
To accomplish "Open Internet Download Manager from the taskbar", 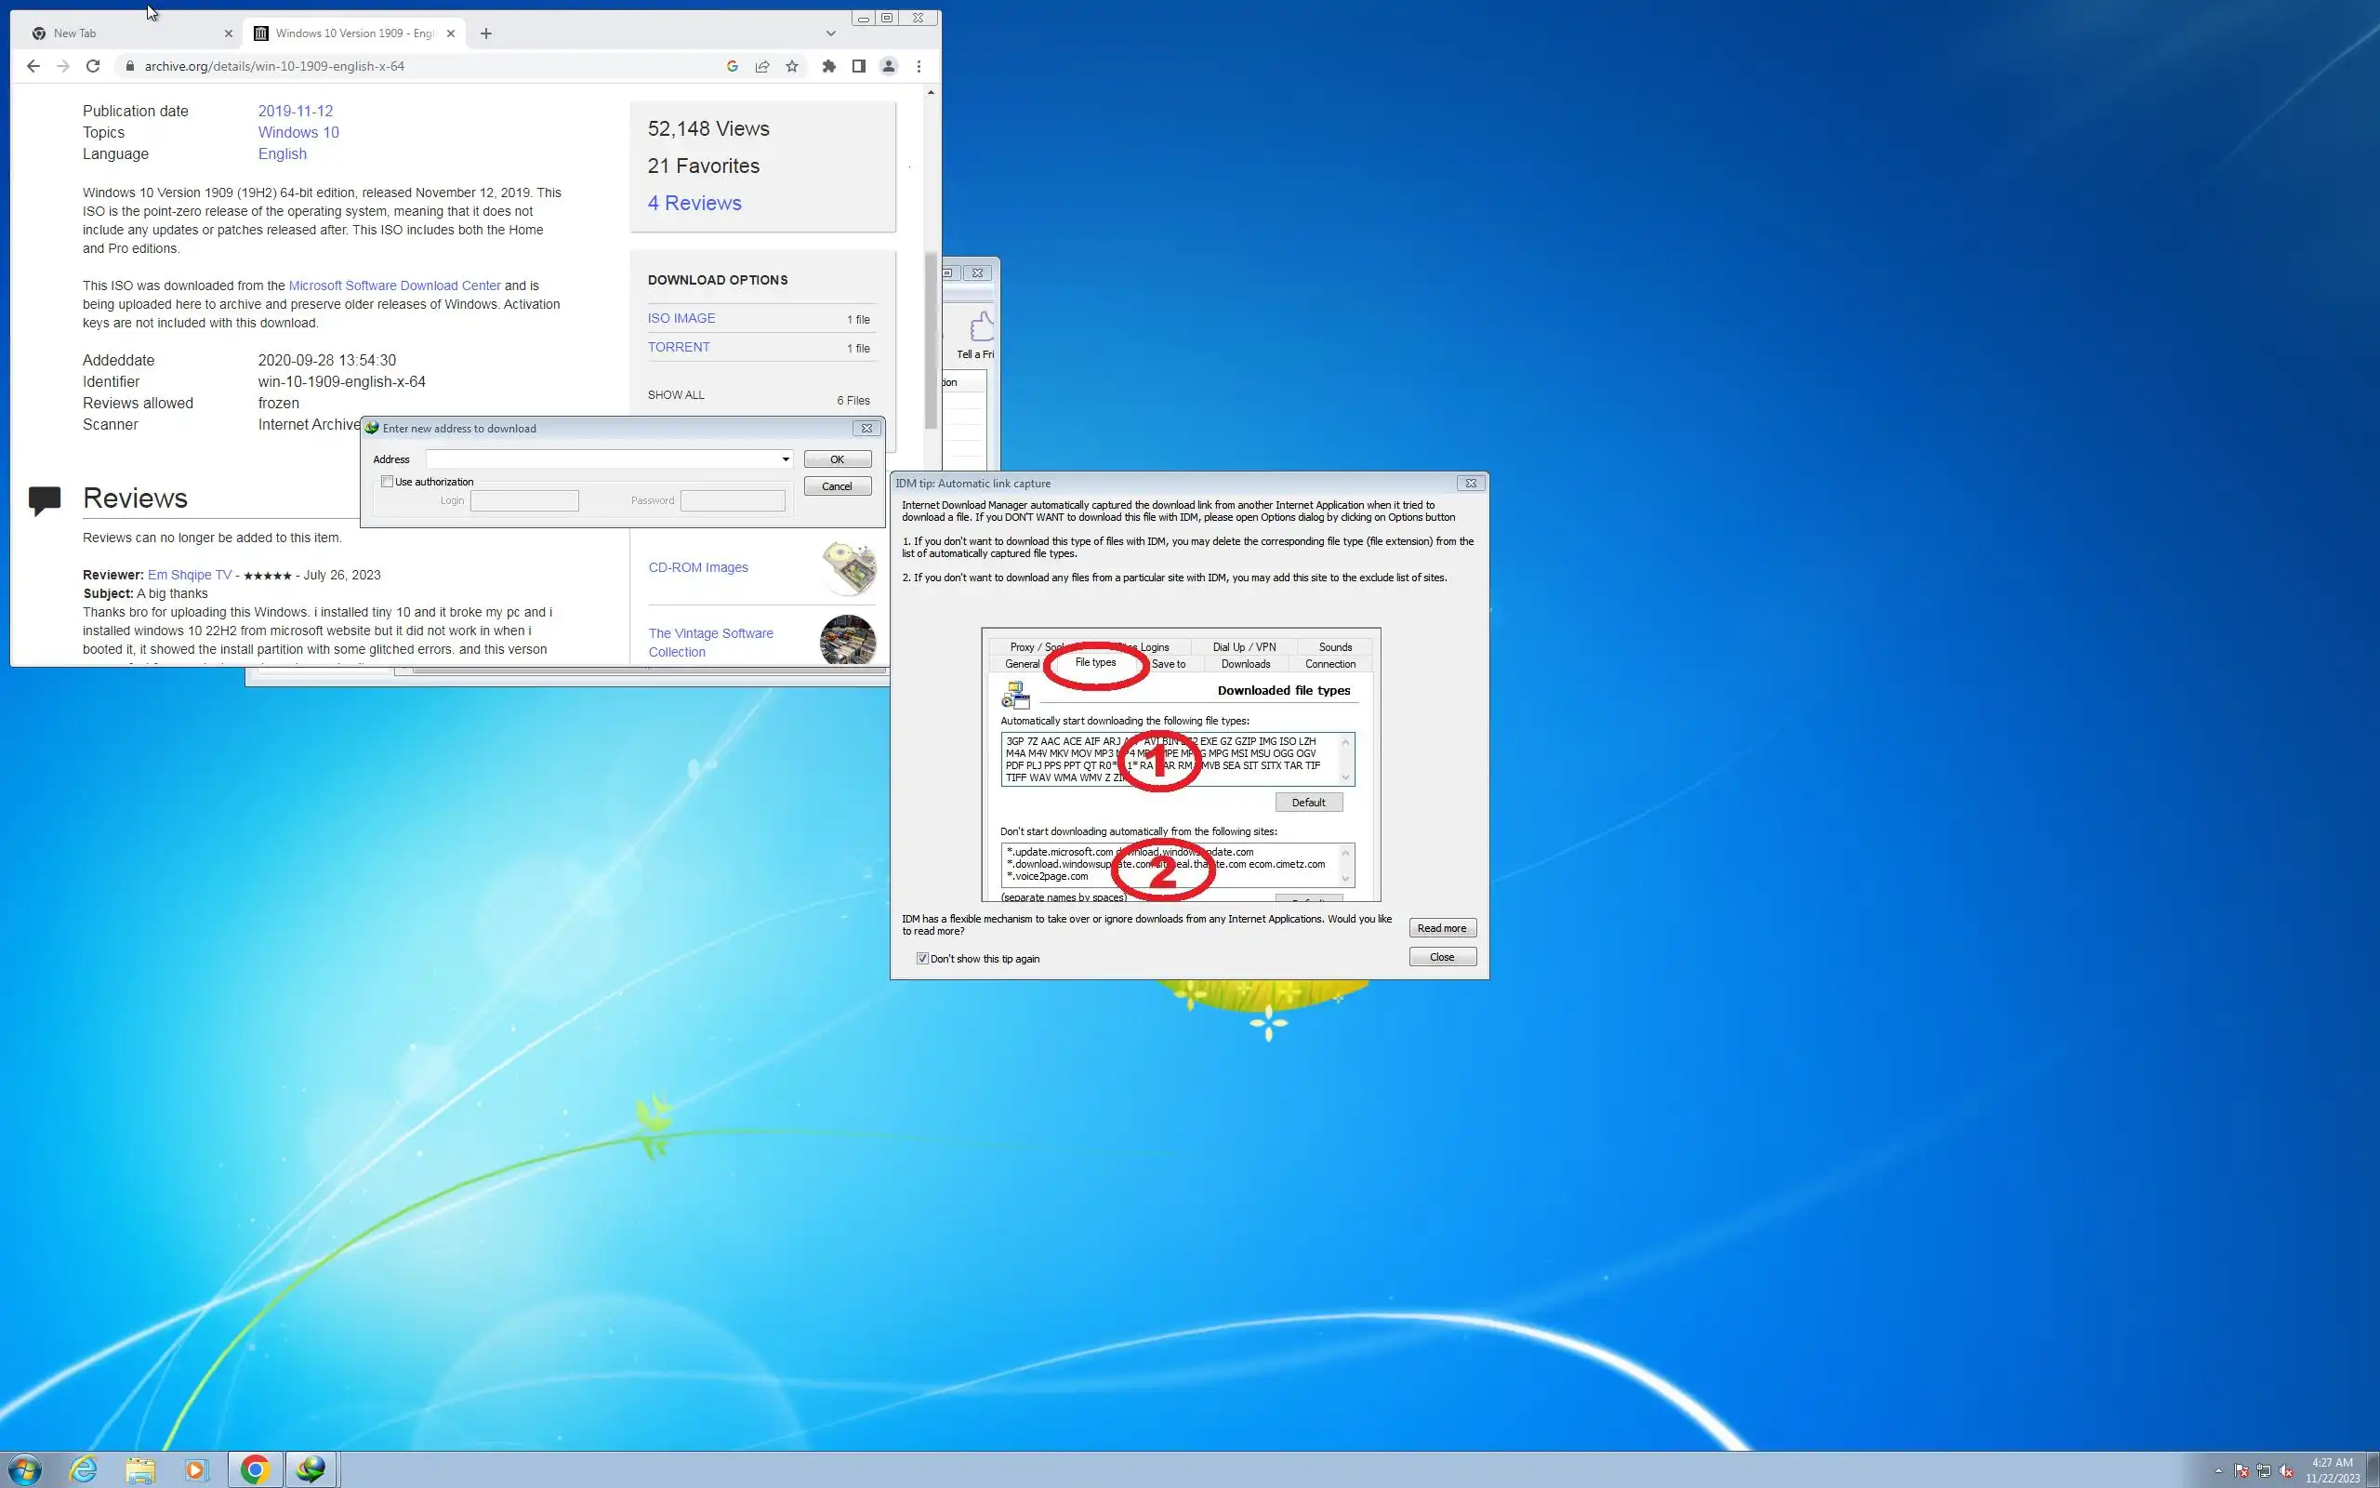I will click(x=311, y=1469).
